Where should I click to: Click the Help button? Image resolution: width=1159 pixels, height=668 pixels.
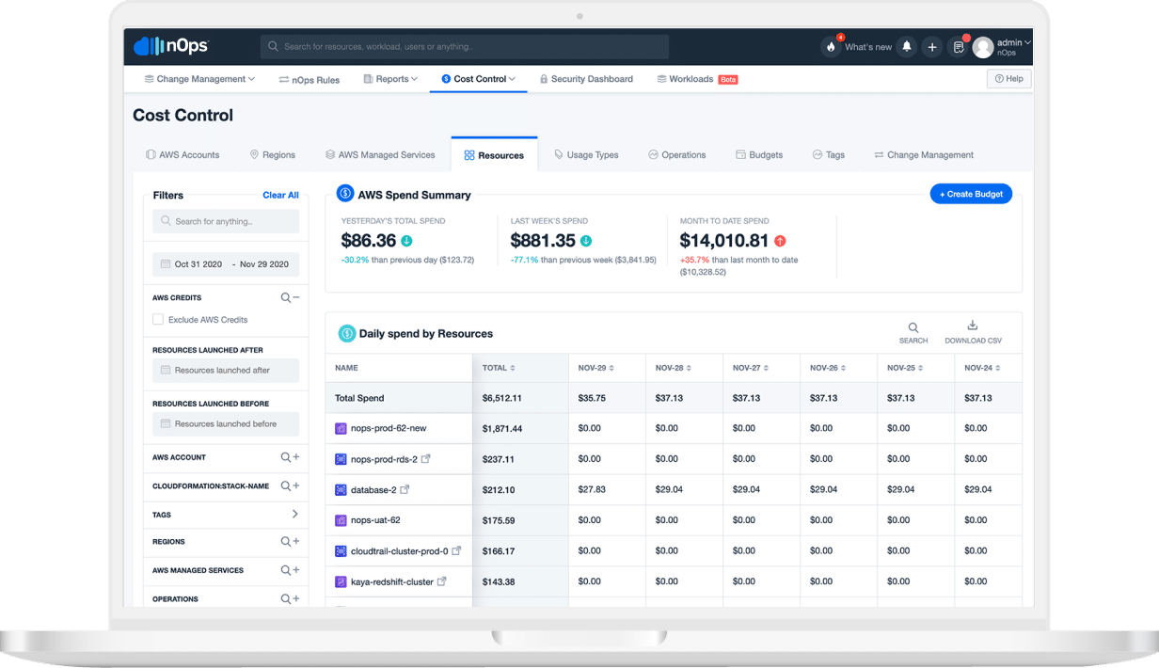pos(1009,79)
